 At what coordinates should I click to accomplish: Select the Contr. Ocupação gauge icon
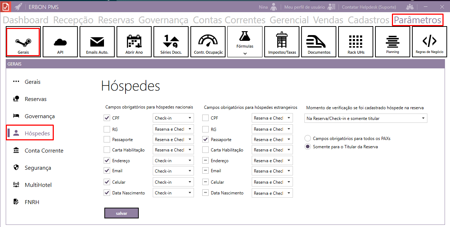[x=208, y=42]
